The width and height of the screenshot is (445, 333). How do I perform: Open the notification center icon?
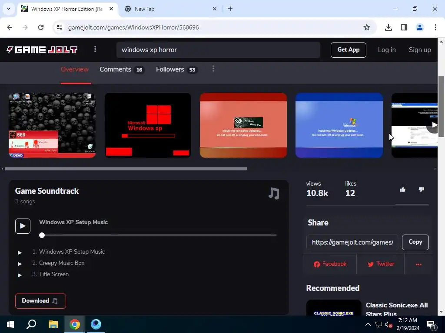pos(431,325)
